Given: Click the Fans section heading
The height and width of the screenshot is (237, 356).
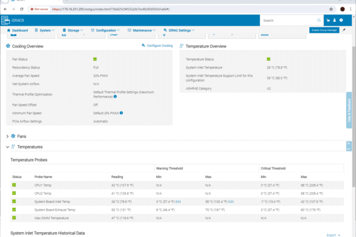Looking at the screenshot, I should tap(21, 136).
